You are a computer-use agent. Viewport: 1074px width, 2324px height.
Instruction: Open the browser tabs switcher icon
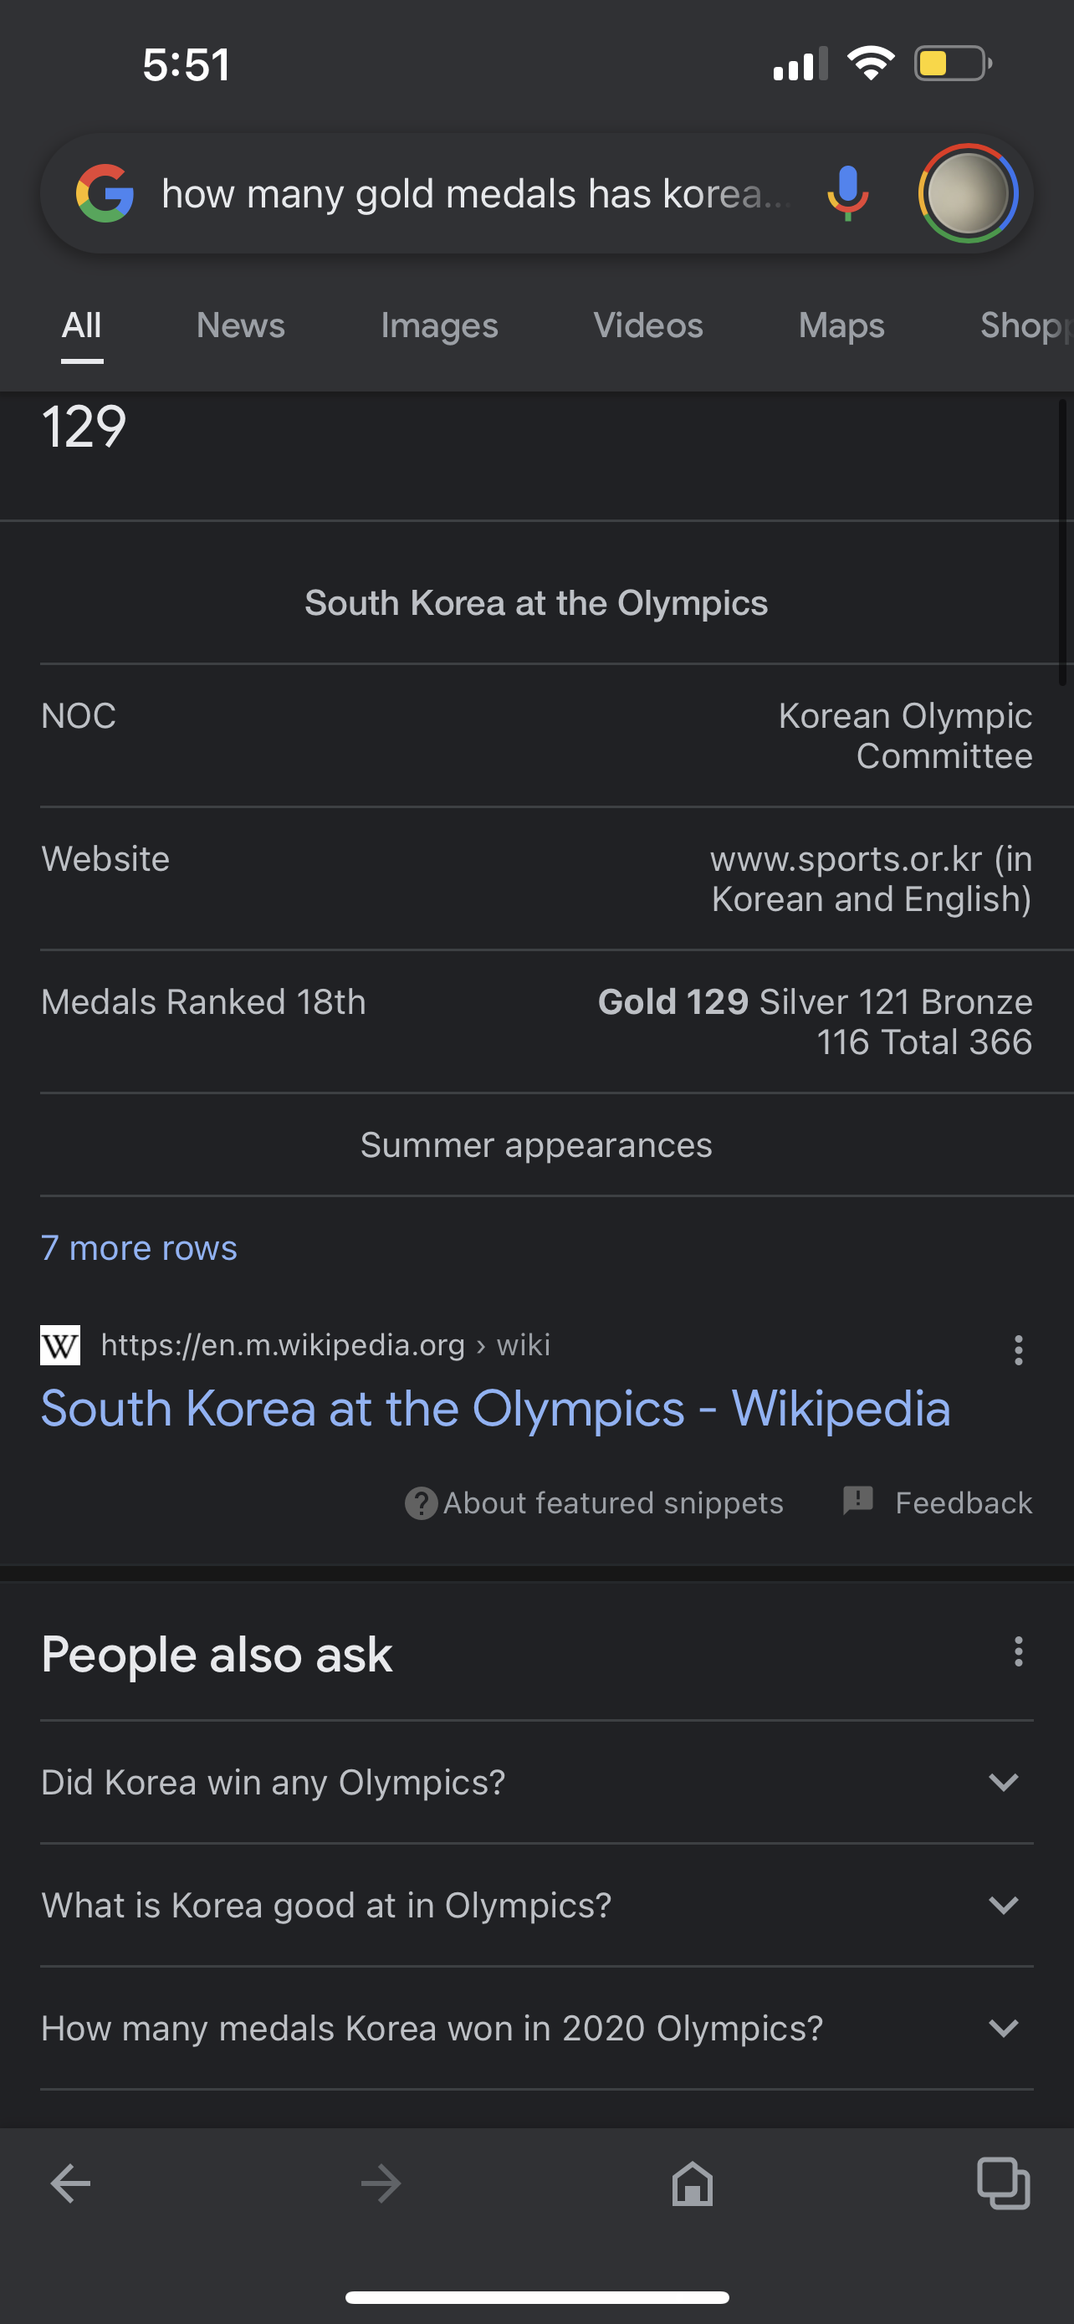[x=1004, y=2183]
